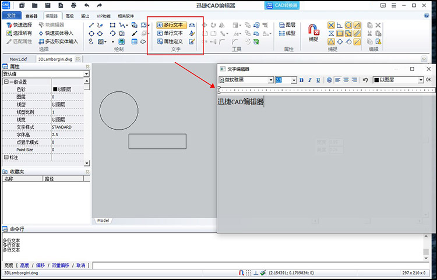Toggle underline in text editor

(x=318, y=80)
